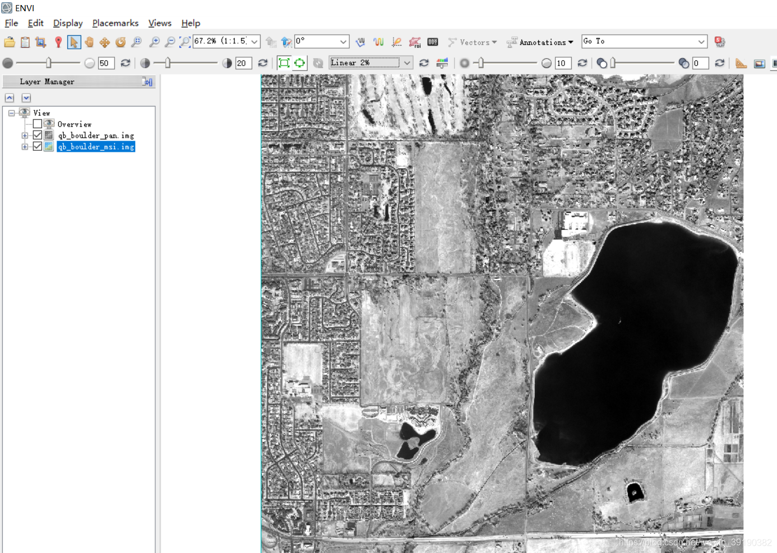Click the cursor value 009 icon
Viewport: 777px width, 553px height.
pyautogui.click(x=433, y=42)
